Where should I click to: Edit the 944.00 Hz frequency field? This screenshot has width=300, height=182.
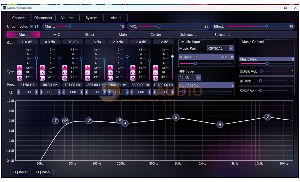click(118, 85)
